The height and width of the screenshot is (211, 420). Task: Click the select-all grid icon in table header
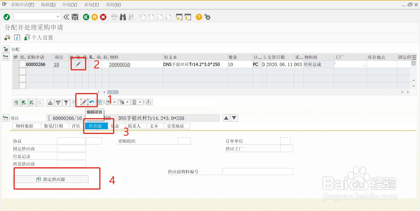[16, 57]
